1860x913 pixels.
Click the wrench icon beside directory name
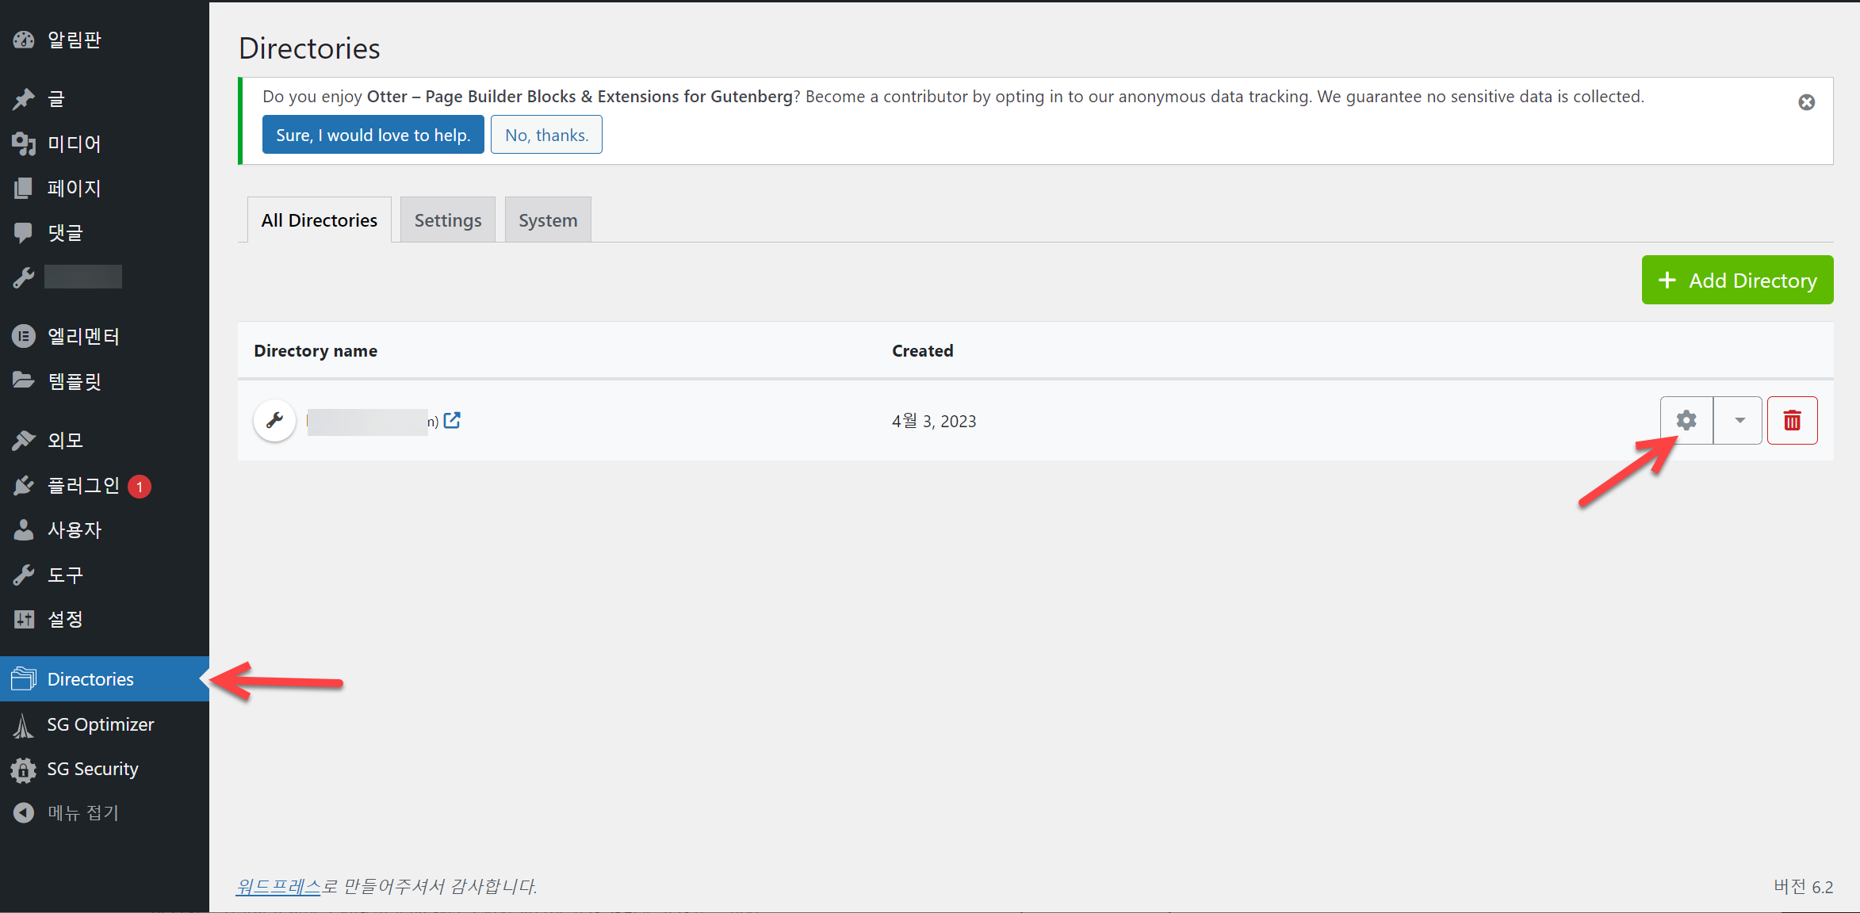[274, 420]
